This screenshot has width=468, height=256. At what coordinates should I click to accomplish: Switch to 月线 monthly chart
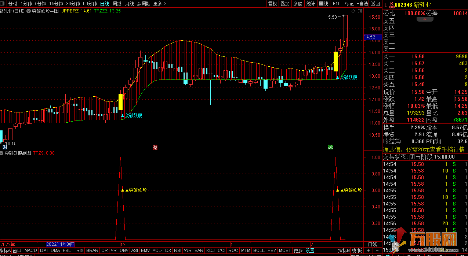point(130,4)
